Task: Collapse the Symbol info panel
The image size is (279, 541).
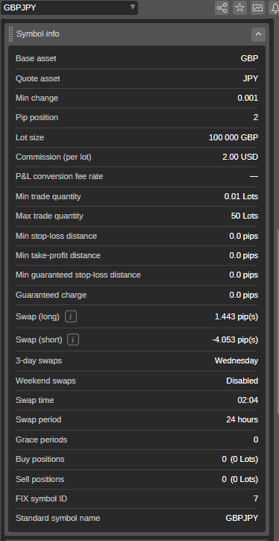Action: coord(258,34)
